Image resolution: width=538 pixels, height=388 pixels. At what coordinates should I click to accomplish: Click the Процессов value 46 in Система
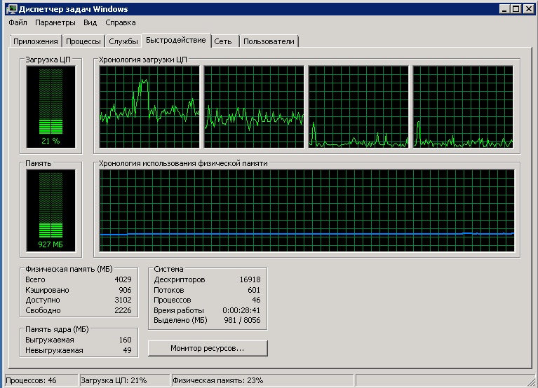coord(256,300)
